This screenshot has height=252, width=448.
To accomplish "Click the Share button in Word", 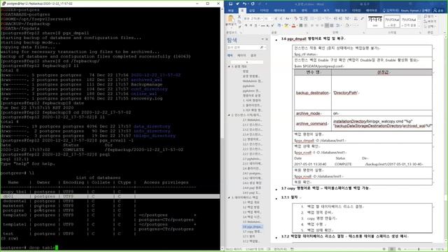I will pos(438,10).
